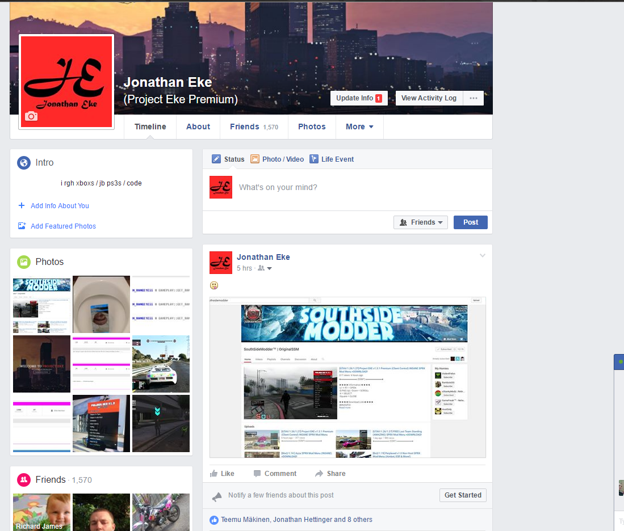Click the blue Post button

click(470, 222)
